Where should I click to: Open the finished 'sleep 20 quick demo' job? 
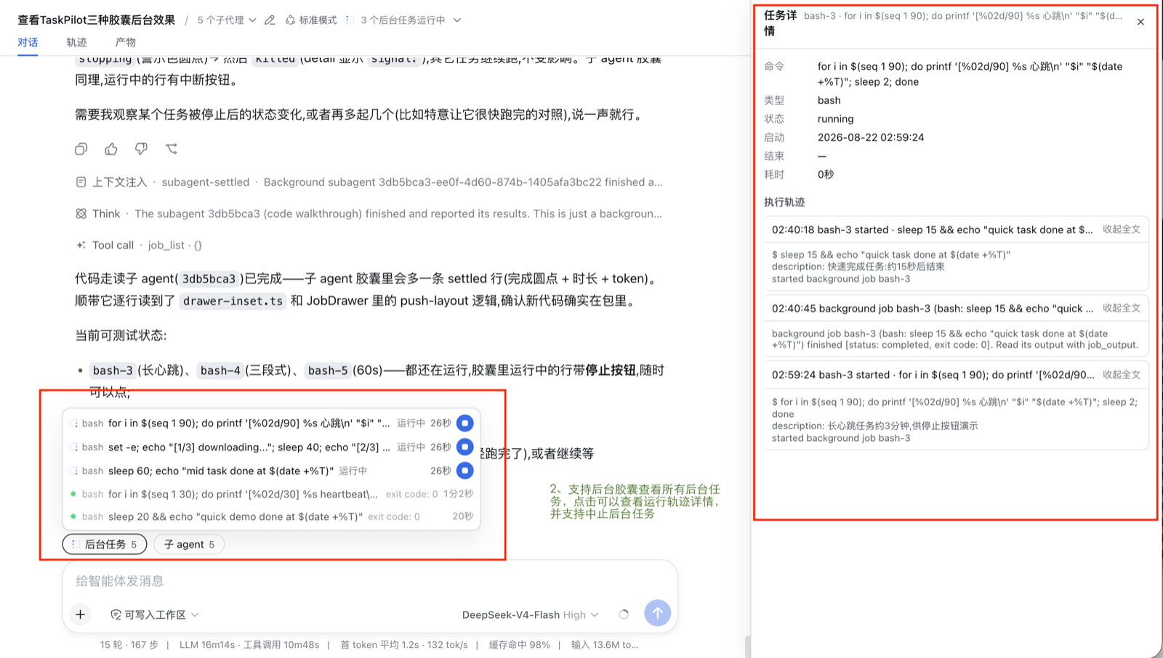click(271, 516)
